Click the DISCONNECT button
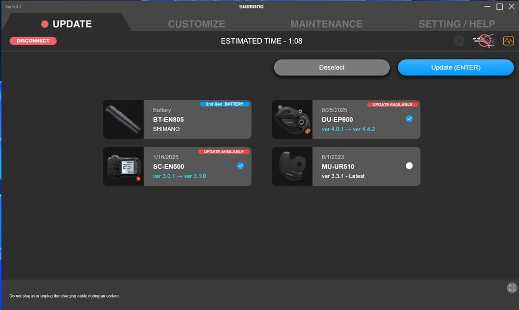519x310 pixels. click(33, 41)
